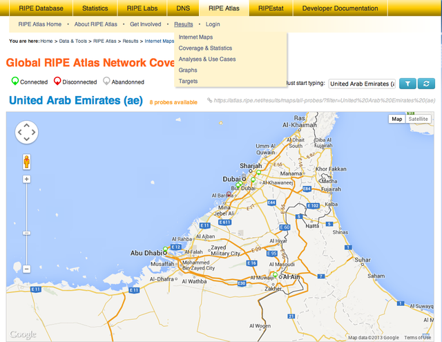Viewport: 442px width, 342px height.
Task: Click the red Disconnected legend marker
Action: (57, 81)
